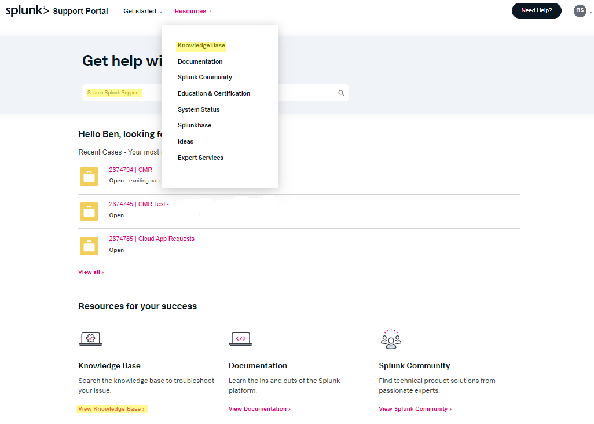Open the BS profile avatar
Screen dimensions: 594x424
579,10
